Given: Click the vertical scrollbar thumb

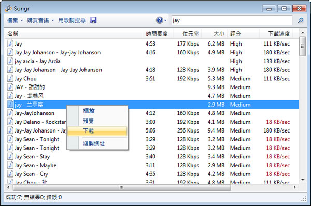Looking at the screenshot, I should click(x=303, y=47).
